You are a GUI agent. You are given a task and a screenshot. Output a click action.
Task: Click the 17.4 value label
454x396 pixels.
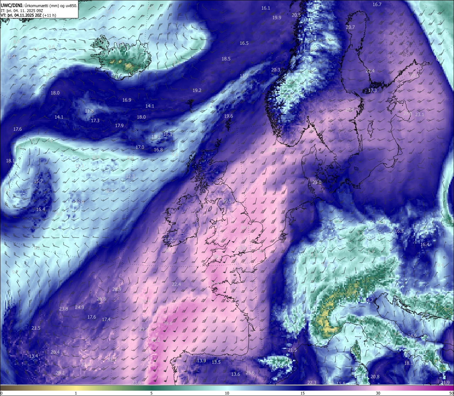point(106,320)
